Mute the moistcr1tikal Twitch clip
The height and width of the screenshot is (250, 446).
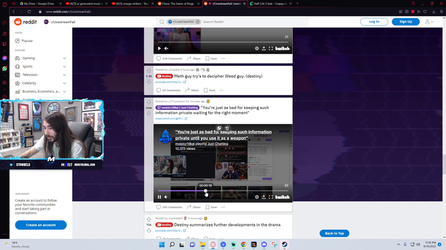coord(167,197)
